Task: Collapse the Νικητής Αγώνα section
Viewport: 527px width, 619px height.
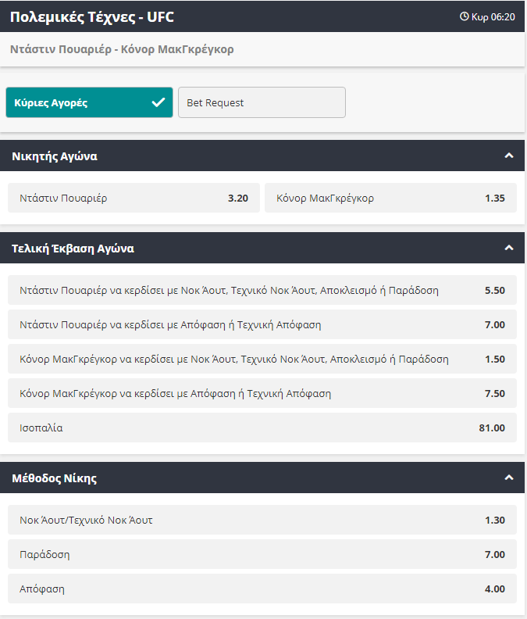Action: [x=509, y=156]
